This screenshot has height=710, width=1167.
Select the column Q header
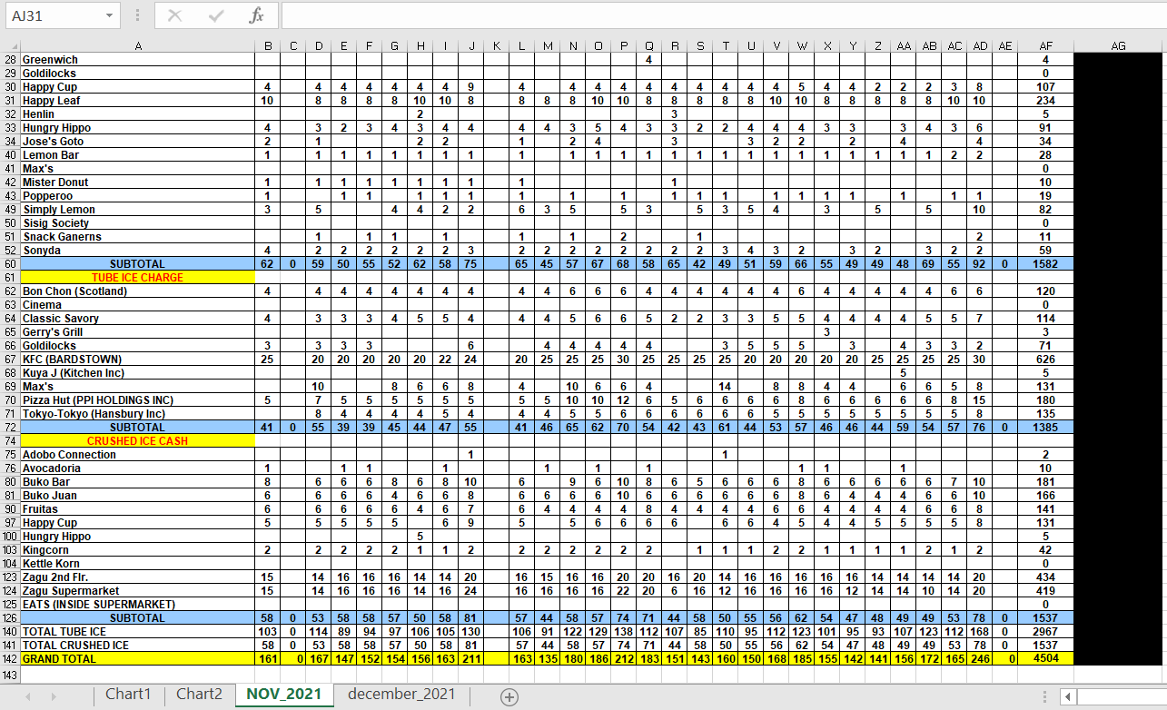click(x=649, y=45)
